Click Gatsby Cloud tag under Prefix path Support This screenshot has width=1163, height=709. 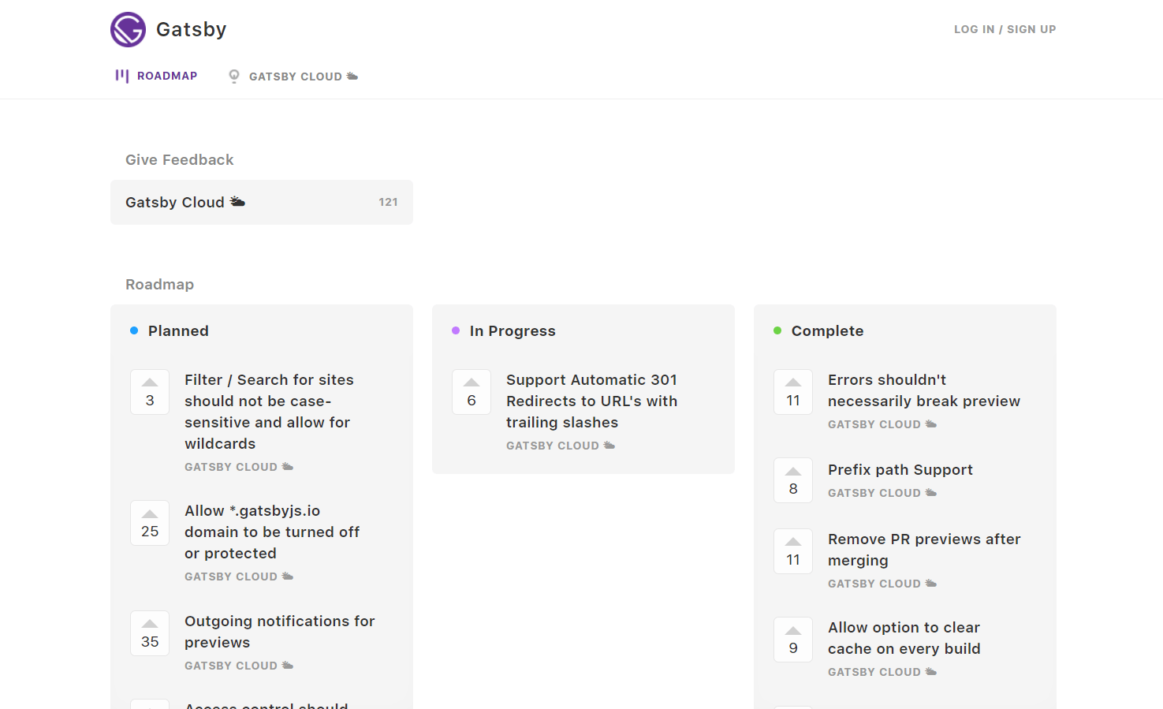pos(882,493)
